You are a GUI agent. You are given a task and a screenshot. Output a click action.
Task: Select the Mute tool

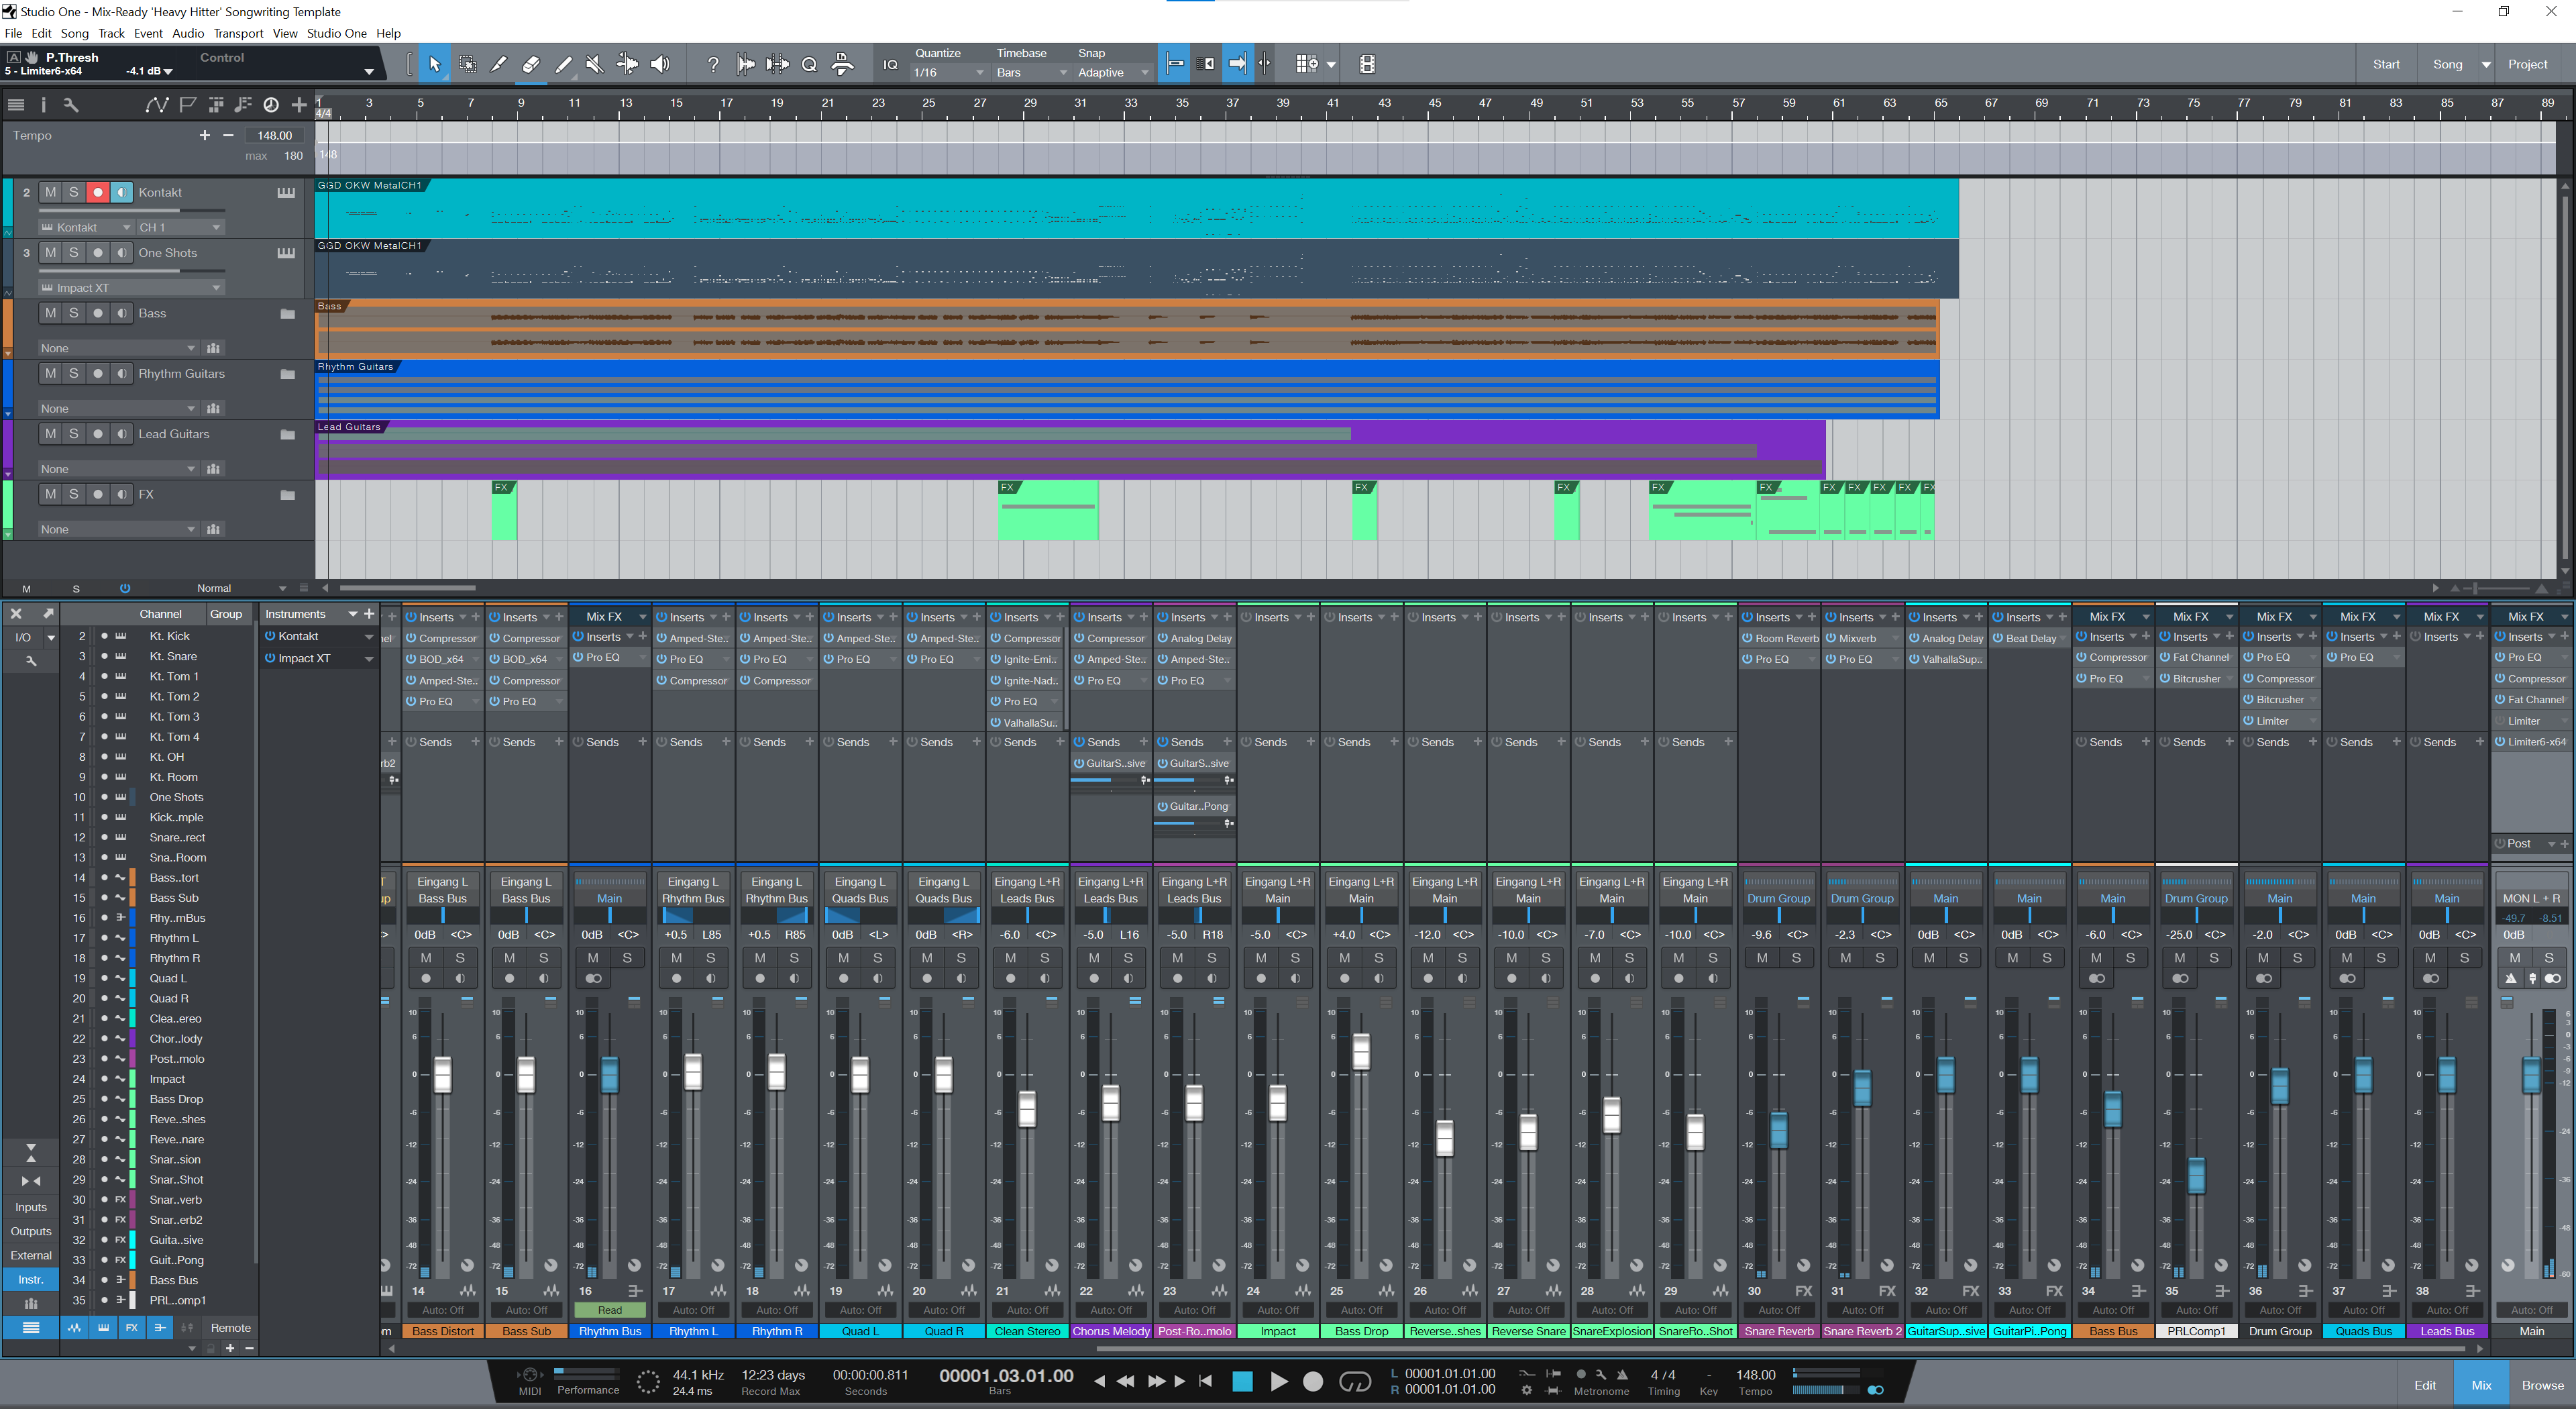click(595, 64)
